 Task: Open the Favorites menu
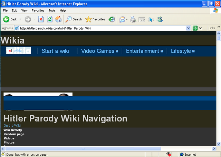click(38, 11)
